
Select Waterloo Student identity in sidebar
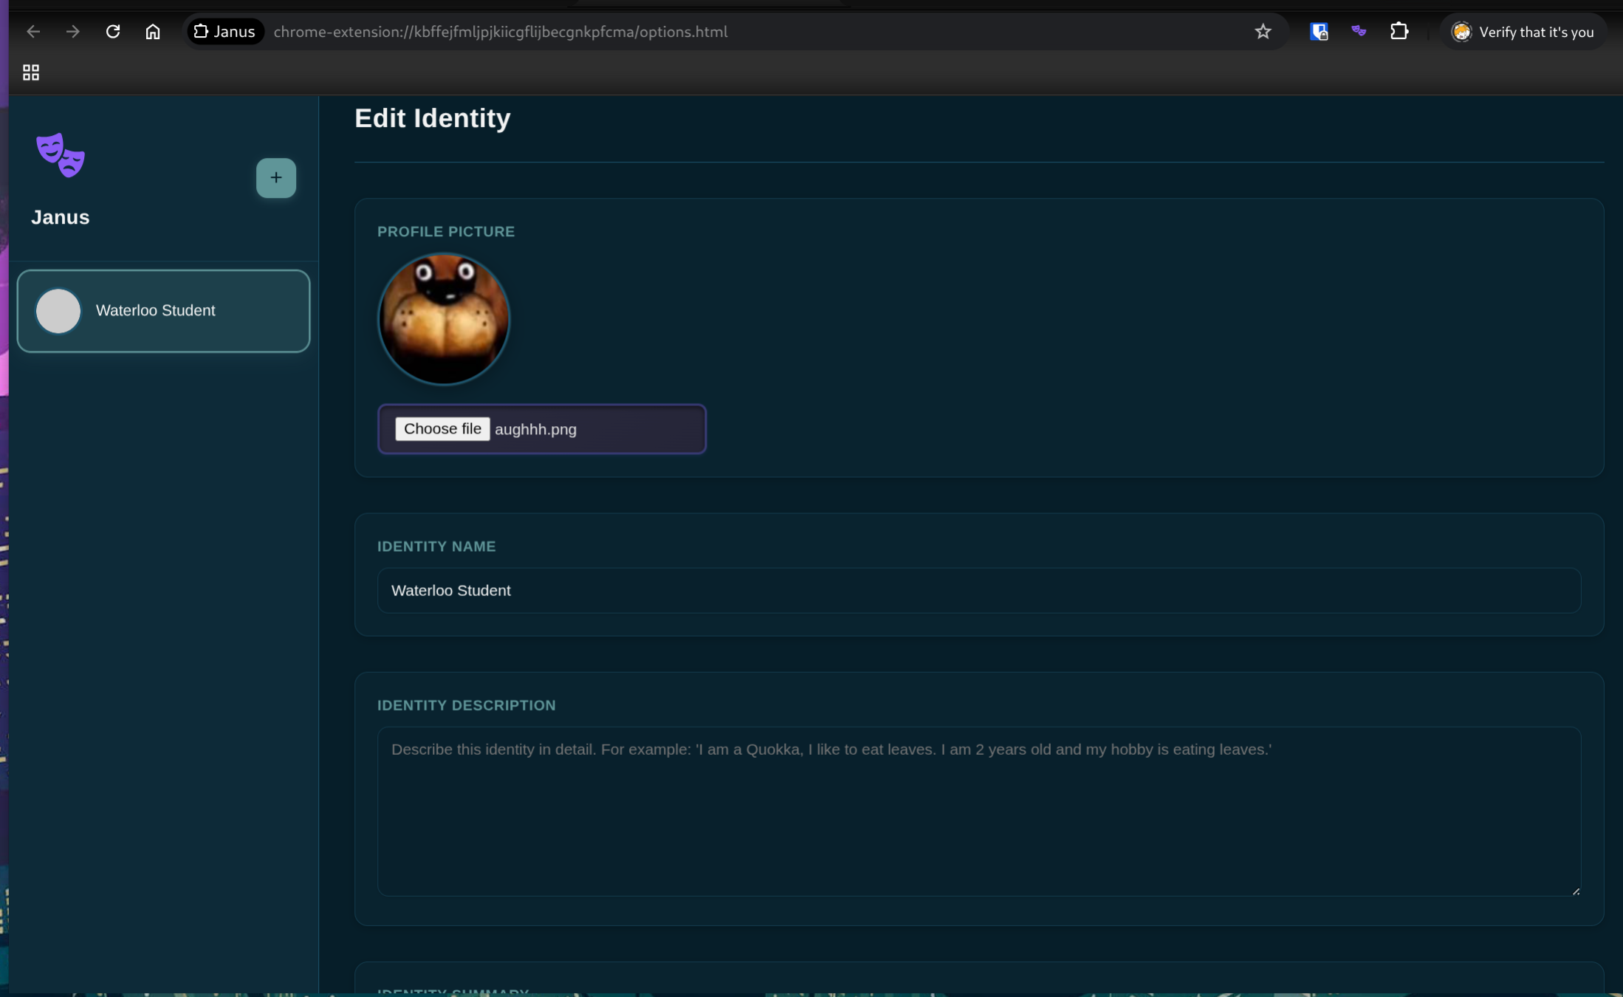(164, 311)
